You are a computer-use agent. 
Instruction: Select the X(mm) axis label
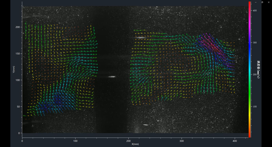click(135, 144)
